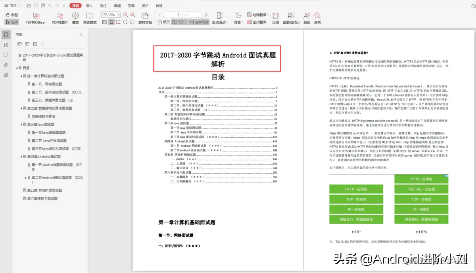
Task: Switch to the bookmark panel icon
Action: coord(6,35)
